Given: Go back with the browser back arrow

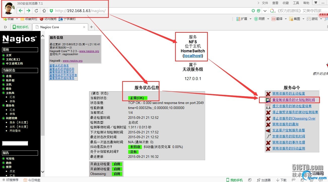Looking at the screenshot, I should tap(21, 11).
